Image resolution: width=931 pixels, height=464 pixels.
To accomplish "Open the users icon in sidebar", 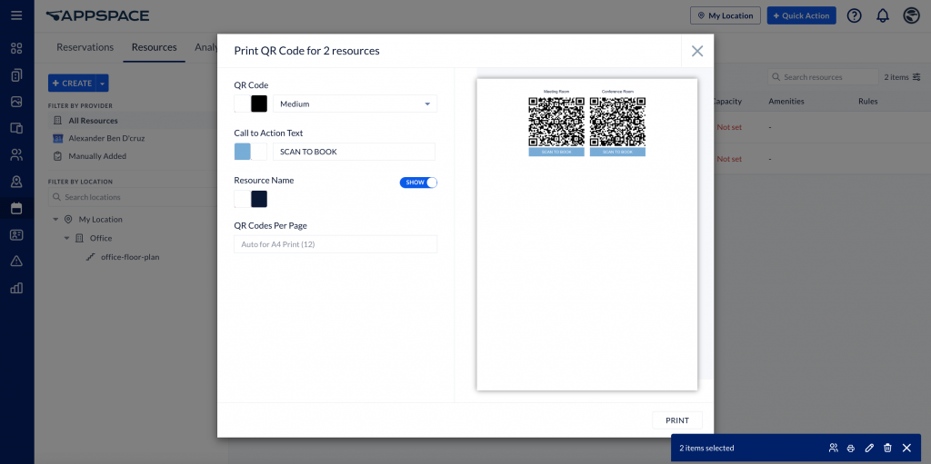I will pos(16,155).
